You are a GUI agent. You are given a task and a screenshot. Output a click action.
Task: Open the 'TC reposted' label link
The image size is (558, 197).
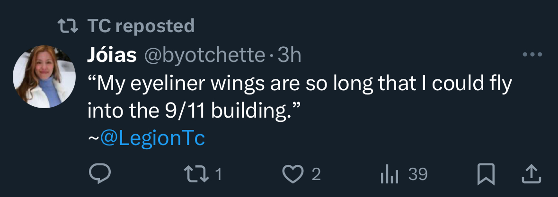click(141, 26)
